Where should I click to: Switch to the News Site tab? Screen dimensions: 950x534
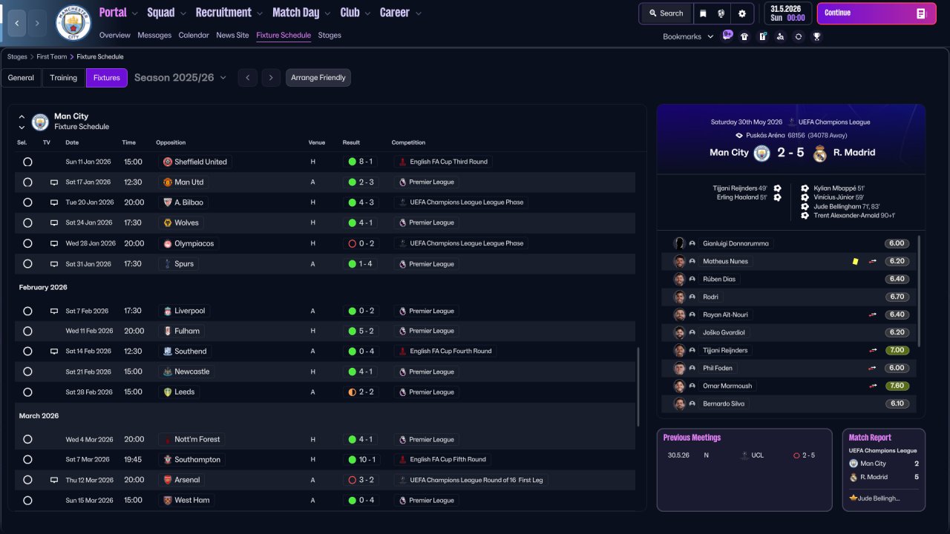pyautogui.click(x=232, y=35)
